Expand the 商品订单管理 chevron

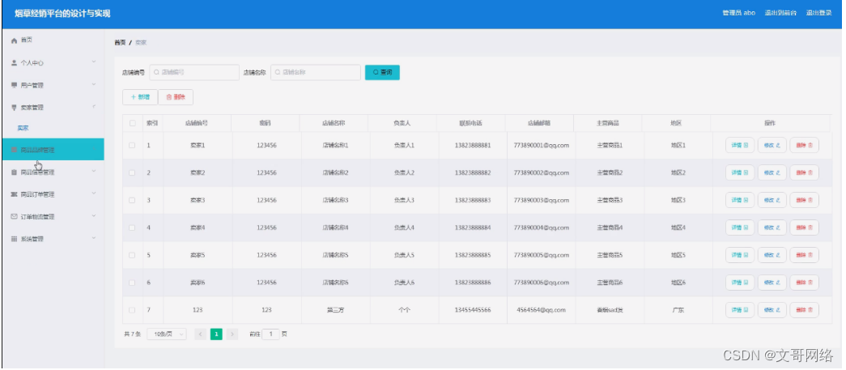[x=94, y=194]
